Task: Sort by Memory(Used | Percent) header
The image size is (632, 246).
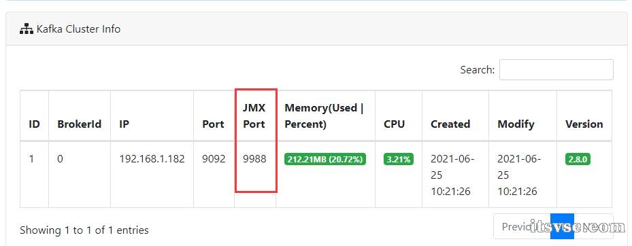Action: pos(325,116)
